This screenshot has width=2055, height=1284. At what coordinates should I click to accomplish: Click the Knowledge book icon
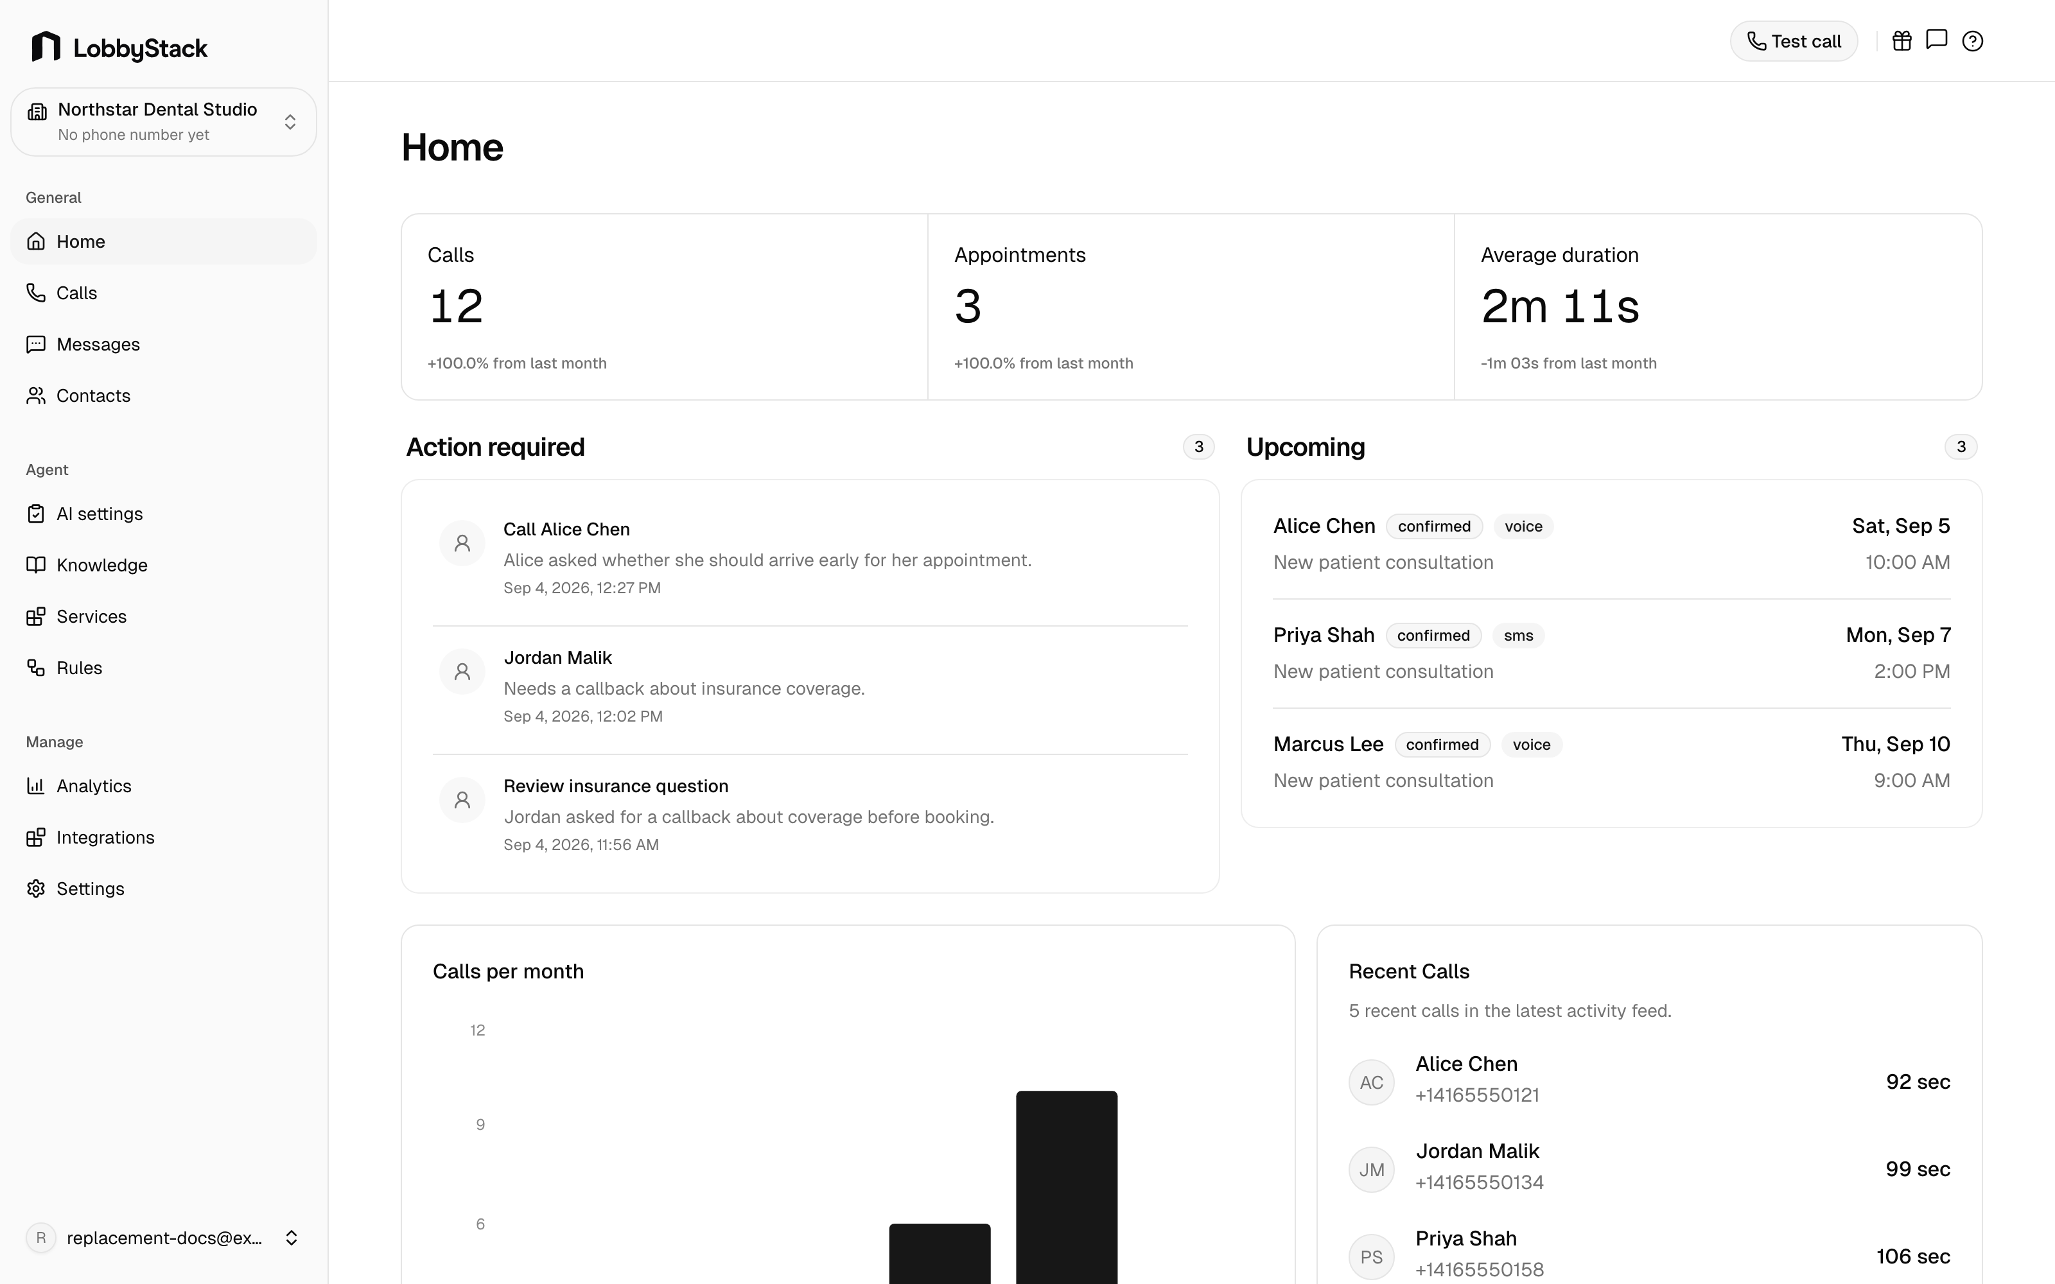(x=36, y=565)
